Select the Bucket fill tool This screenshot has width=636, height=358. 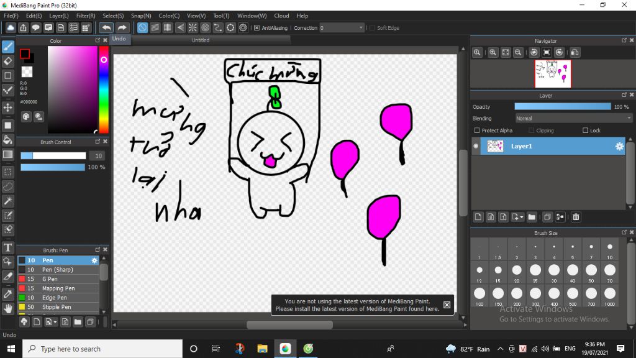[8, 139]
